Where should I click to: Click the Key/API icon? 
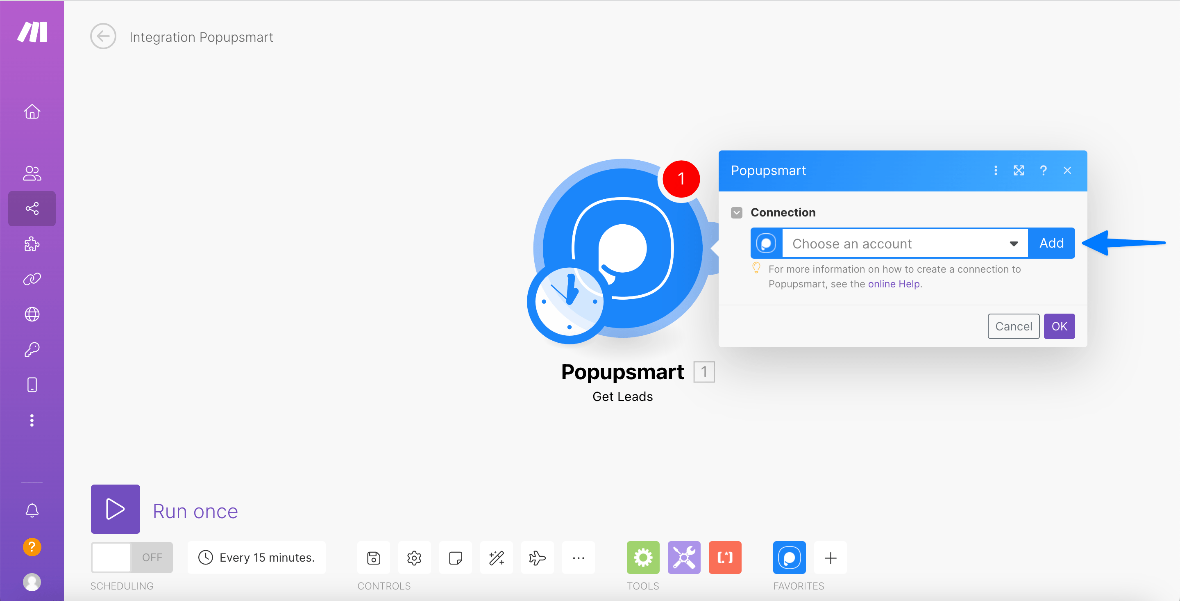pos(32,350)
